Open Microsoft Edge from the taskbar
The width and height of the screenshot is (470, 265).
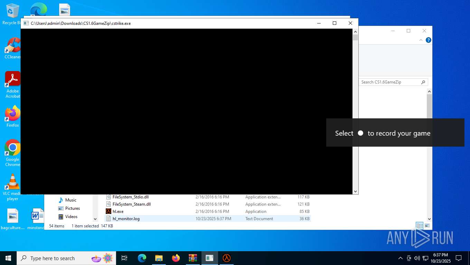click(x=142, y=258)
